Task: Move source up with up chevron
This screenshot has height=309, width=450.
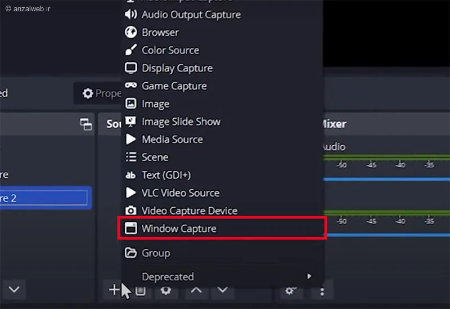Action: [195, 290]
